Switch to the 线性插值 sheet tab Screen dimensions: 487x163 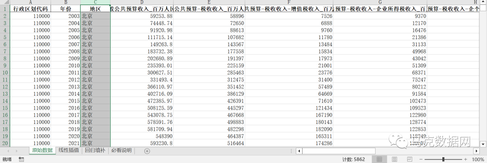click(69, 150)
